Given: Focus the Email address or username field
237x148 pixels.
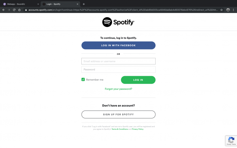Looking at the screenshot, I should point(118,61).
